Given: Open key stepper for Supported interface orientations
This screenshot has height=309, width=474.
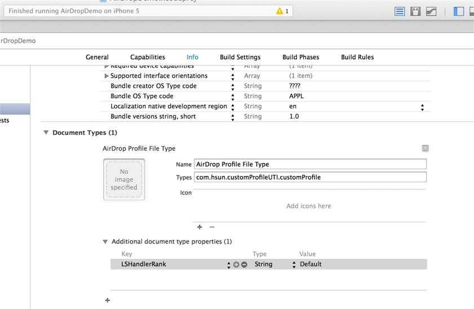Looking at the screenshot, I should coord(232,77).
